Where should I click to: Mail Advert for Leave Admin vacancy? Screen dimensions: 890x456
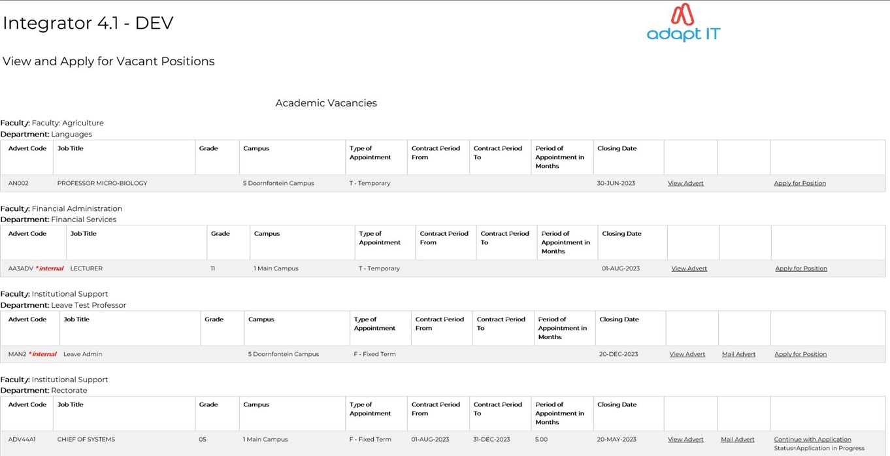coord(738,354)
